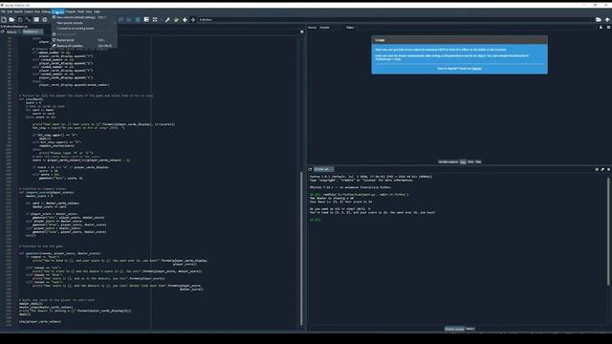The width and height of the screenshot is (612, 344).
Task: Click the Open file folder icon
Action: [x=11, y=19]
